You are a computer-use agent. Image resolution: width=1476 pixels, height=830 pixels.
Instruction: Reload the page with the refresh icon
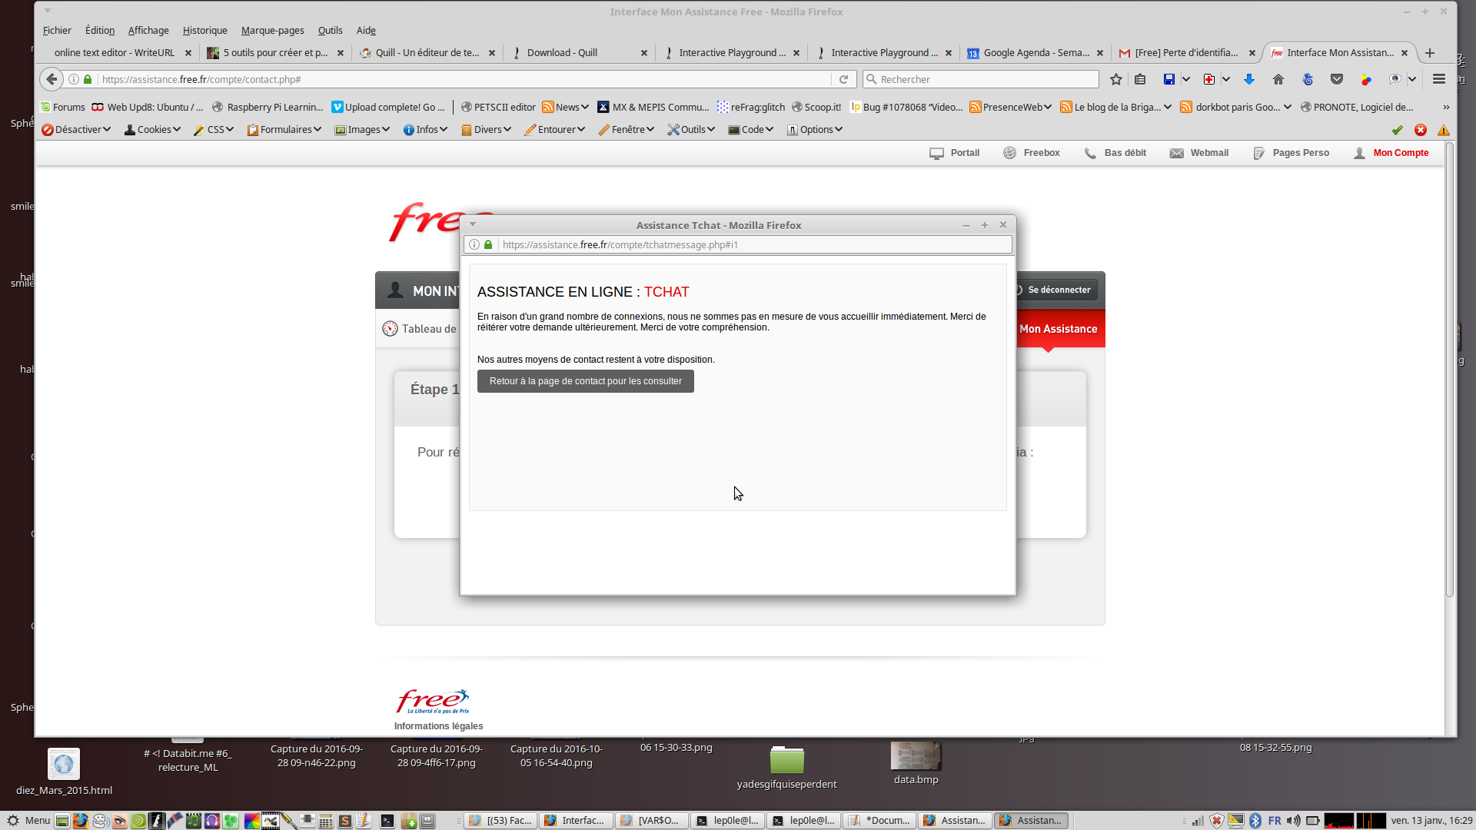[x=843, y=79]
